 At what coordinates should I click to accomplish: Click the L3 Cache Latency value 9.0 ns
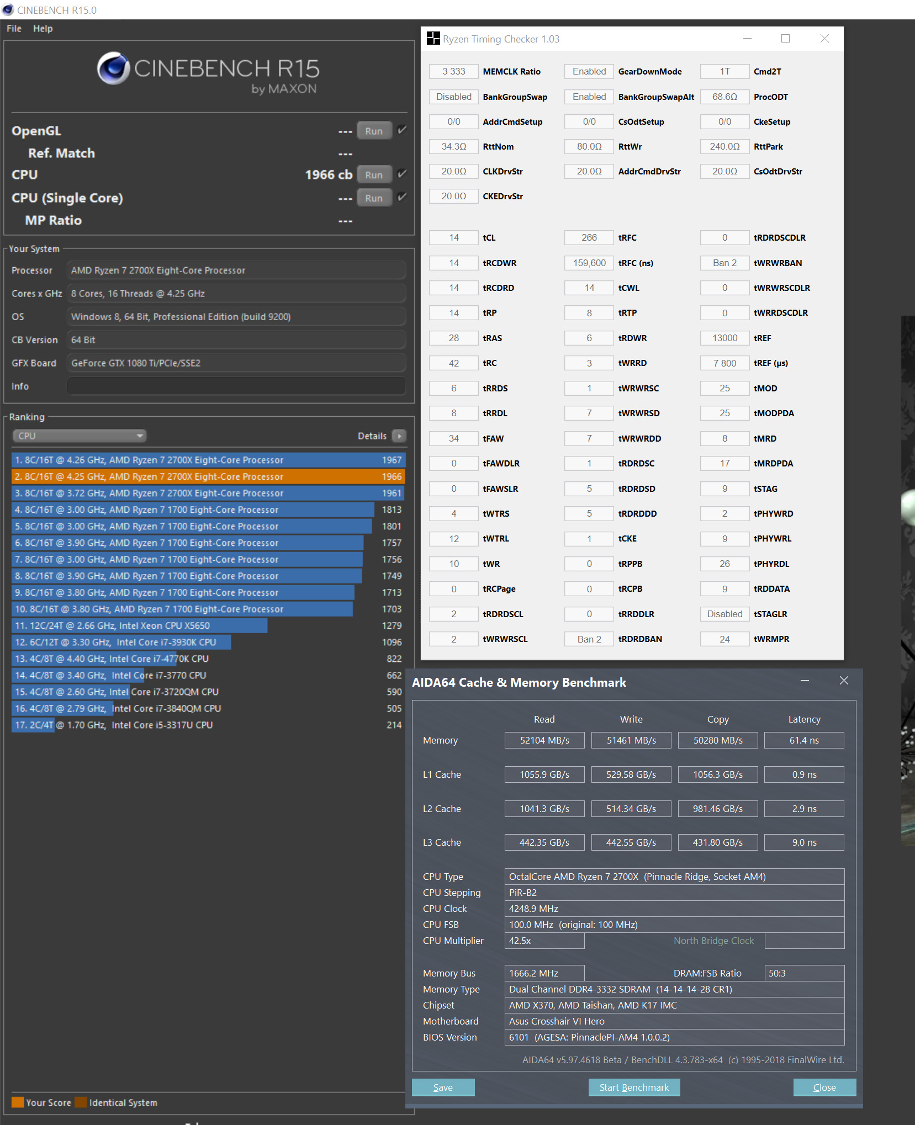804,842
